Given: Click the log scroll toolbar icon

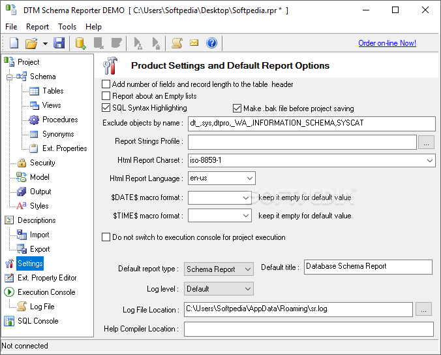Looking at the screenshot, I should (177, 43).
